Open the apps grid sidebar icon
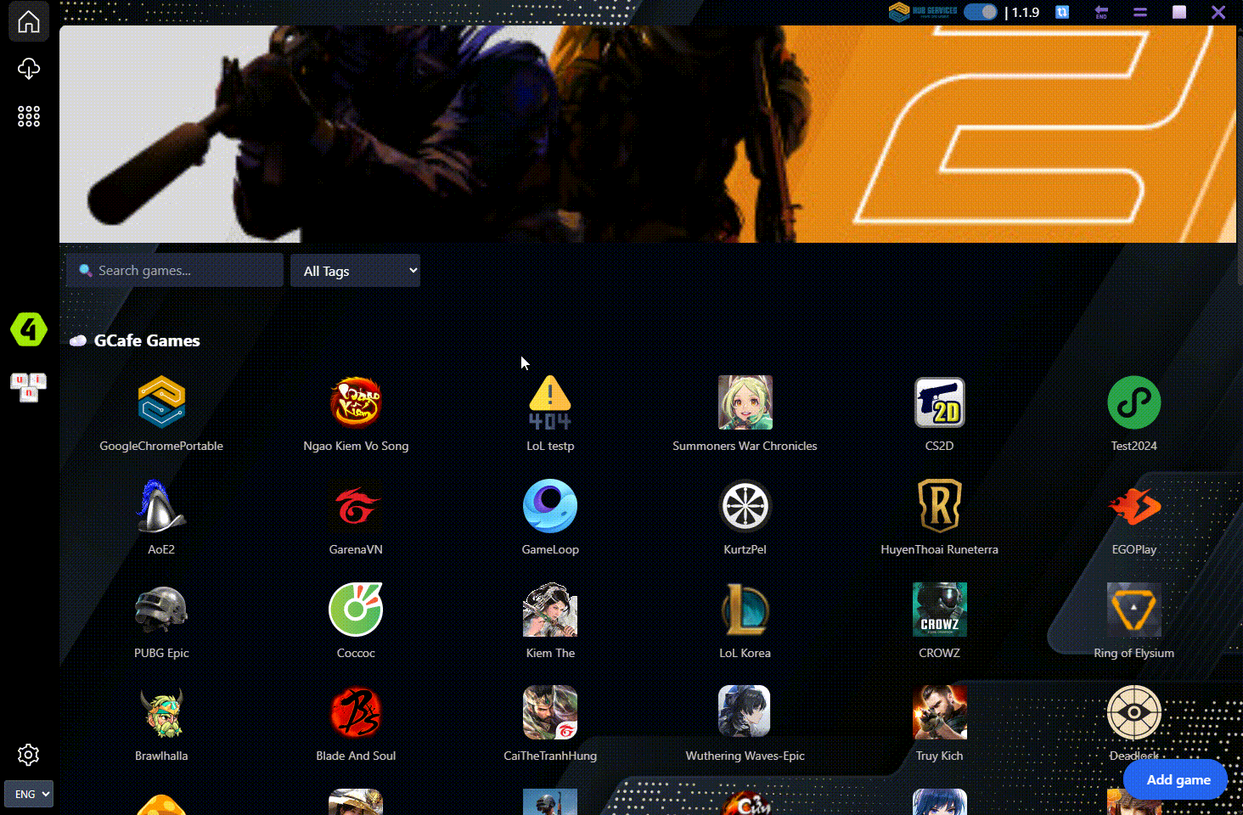The width and height of the screenshot is (1243, 815). tap(29, 116)
